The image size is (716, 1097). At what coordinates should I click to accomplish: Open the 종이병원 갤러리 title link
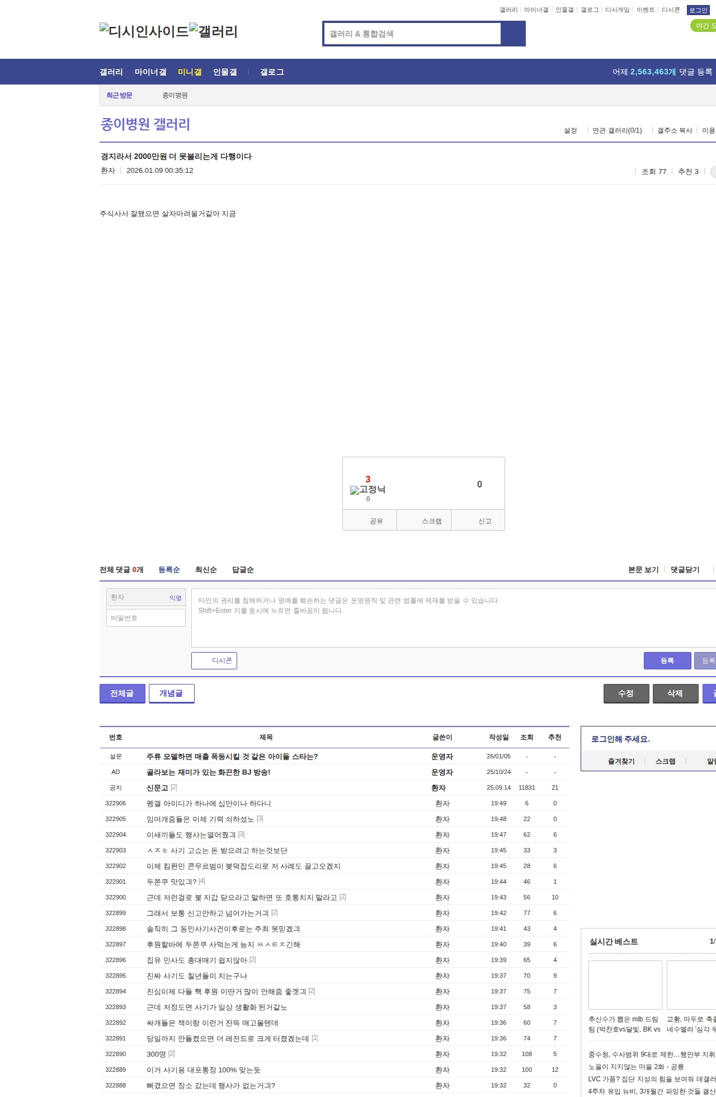click(x=145, y=124)
